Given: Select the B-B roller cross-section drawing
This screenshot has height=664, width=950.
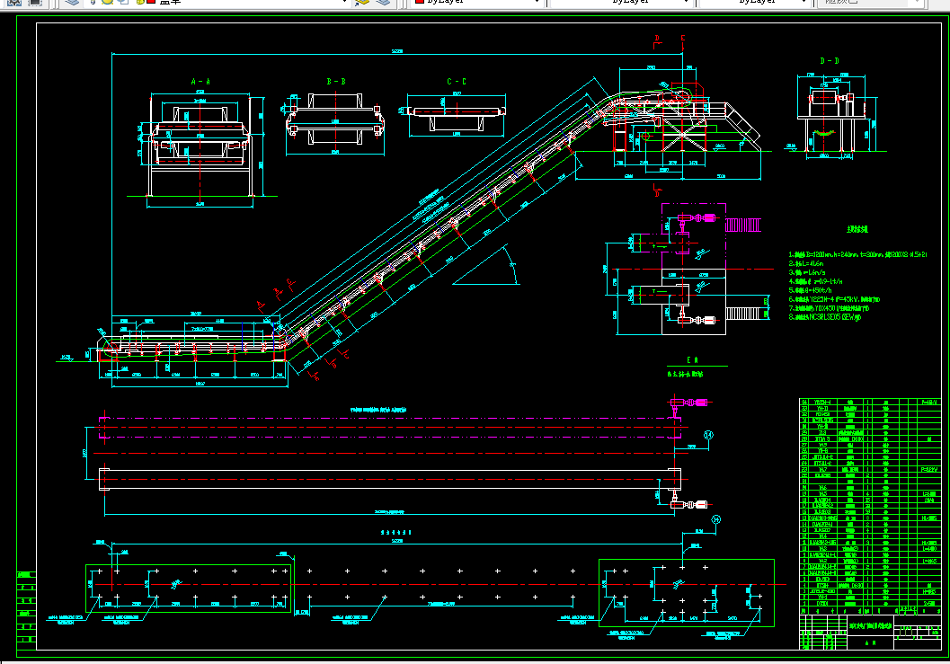Looking at the screenshot, I should coord(334,123).
